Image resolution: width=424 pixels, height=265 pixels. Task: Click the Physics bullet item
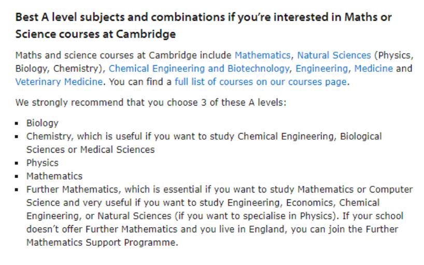pyautogui.click(x=42, y=163)
